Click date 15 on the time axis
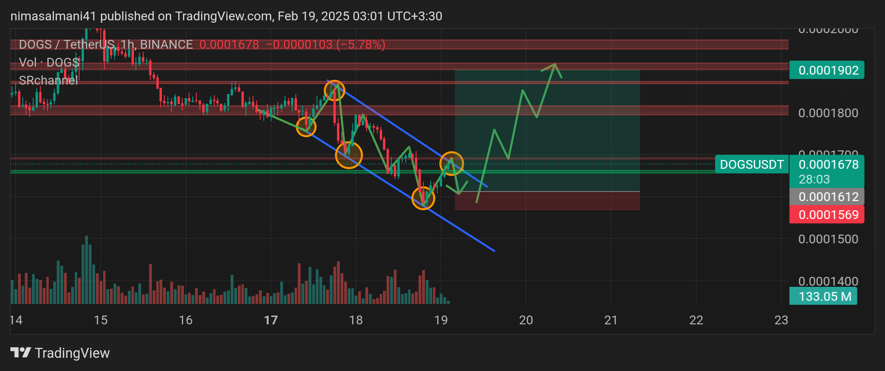 pyautogui.click(x=101, y=320)
